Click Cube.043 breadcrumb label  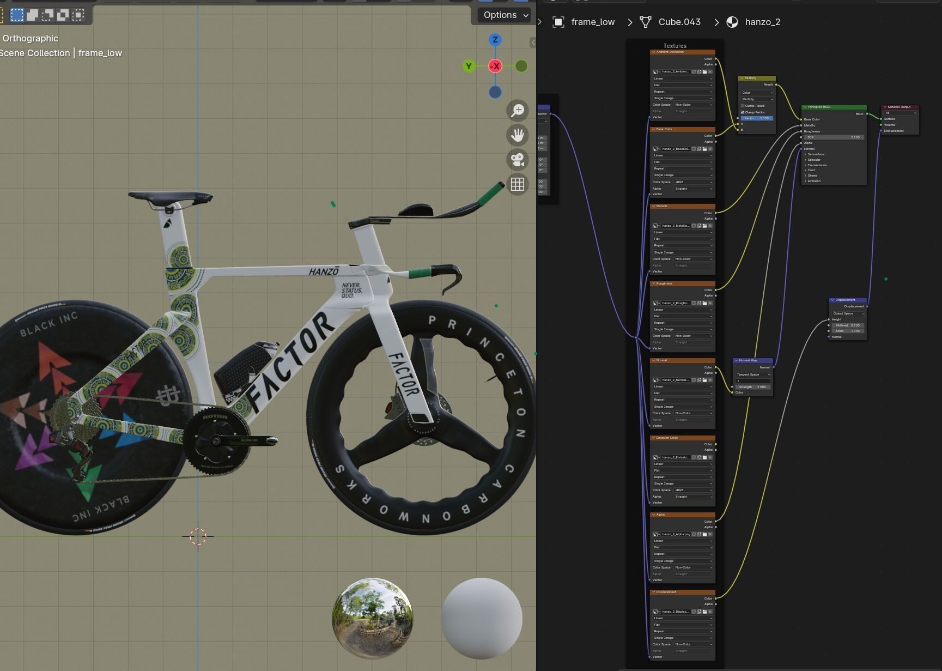coord(679,22)
